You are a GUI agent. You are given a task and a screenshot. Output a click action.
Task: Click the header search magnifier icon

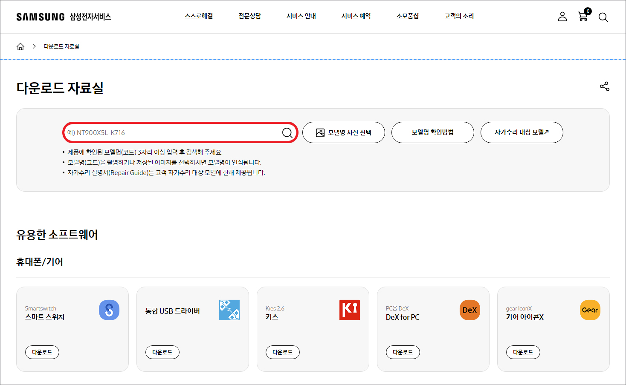(603, 17)
